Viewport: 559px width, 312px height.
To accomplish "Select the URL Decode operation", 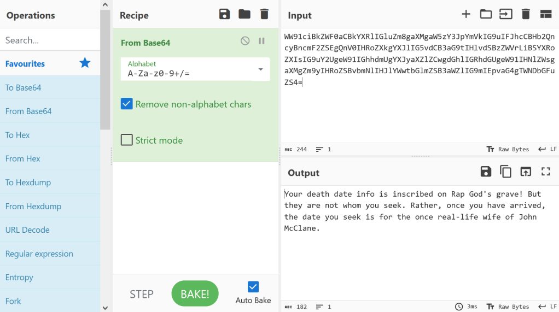I will (27, 230).
